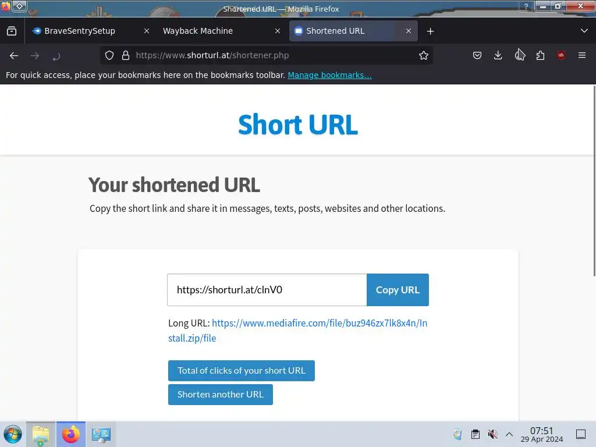Click the recycle bin tray icon
This screenshot has width=596, height=447.
click(457, 434)
